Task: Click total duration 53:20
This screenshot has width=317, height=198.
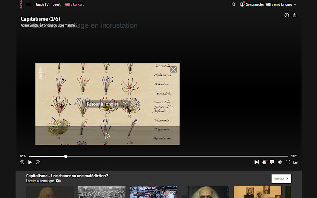Action: [x=294, y=156]
